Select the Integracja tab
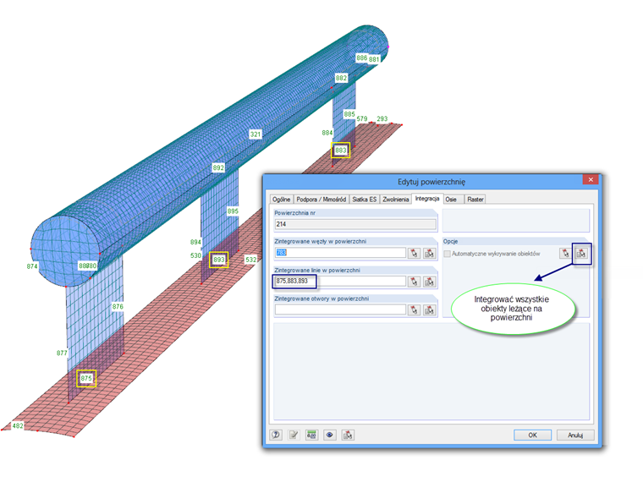The height and width of the screenshot is (482, 643). (427, 199)
